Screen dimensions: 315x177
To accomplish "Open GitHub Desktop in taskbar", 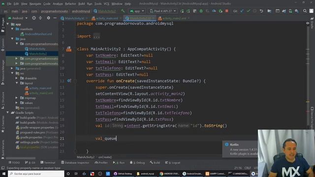I will [123, 174].
